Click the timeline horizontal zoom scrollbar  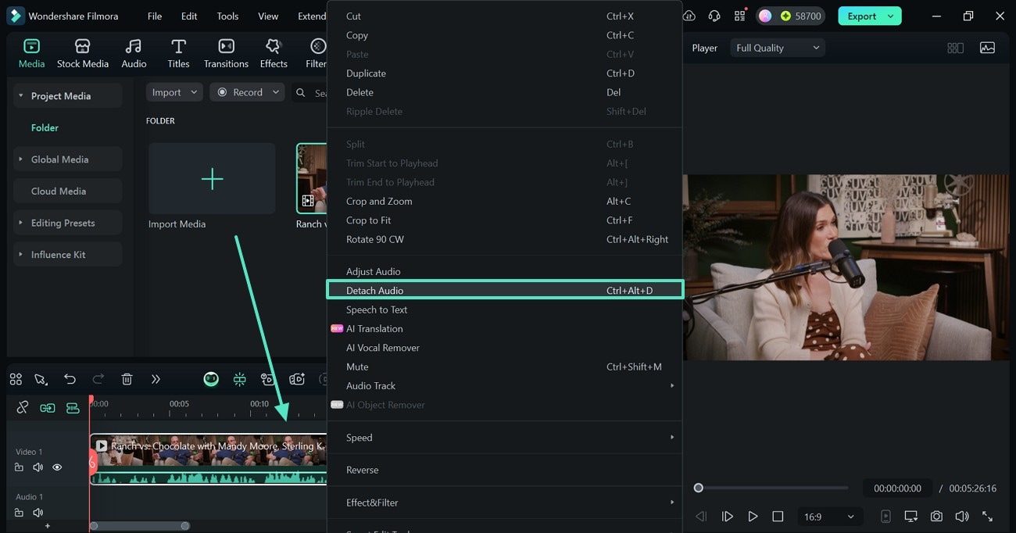coord(139,526)
